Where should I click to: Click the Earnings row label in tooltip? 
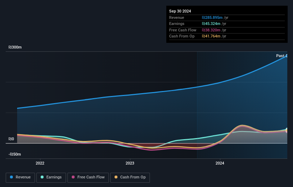click(x=177, y=24)
